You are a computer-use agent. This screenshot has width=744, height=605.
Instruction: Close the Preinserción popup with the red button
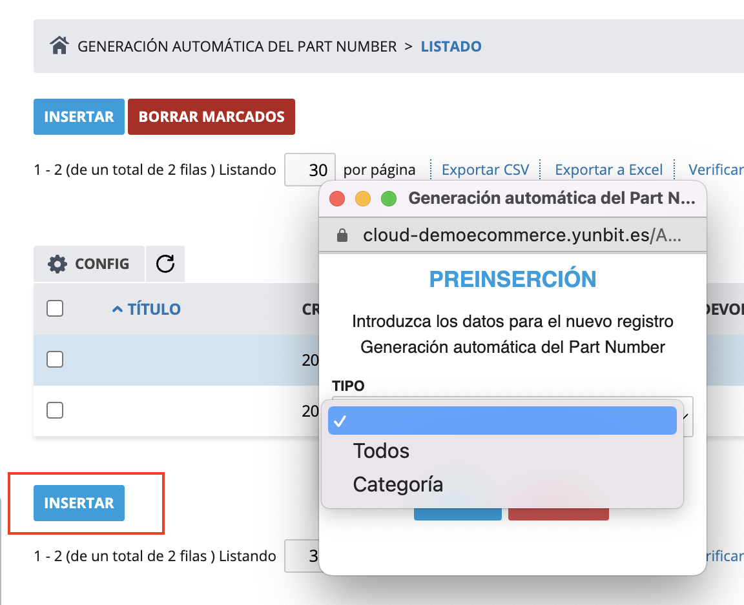(x=337, y=199)
